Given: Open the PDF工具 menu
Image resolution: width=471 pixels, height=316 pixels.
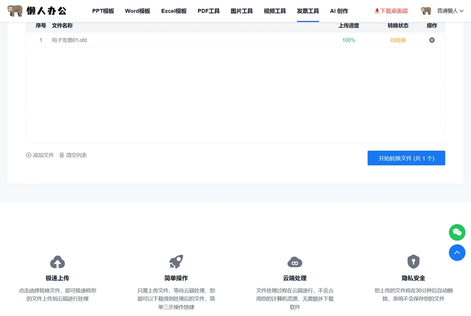Looking at the screenshot, I should coord(209,11).
